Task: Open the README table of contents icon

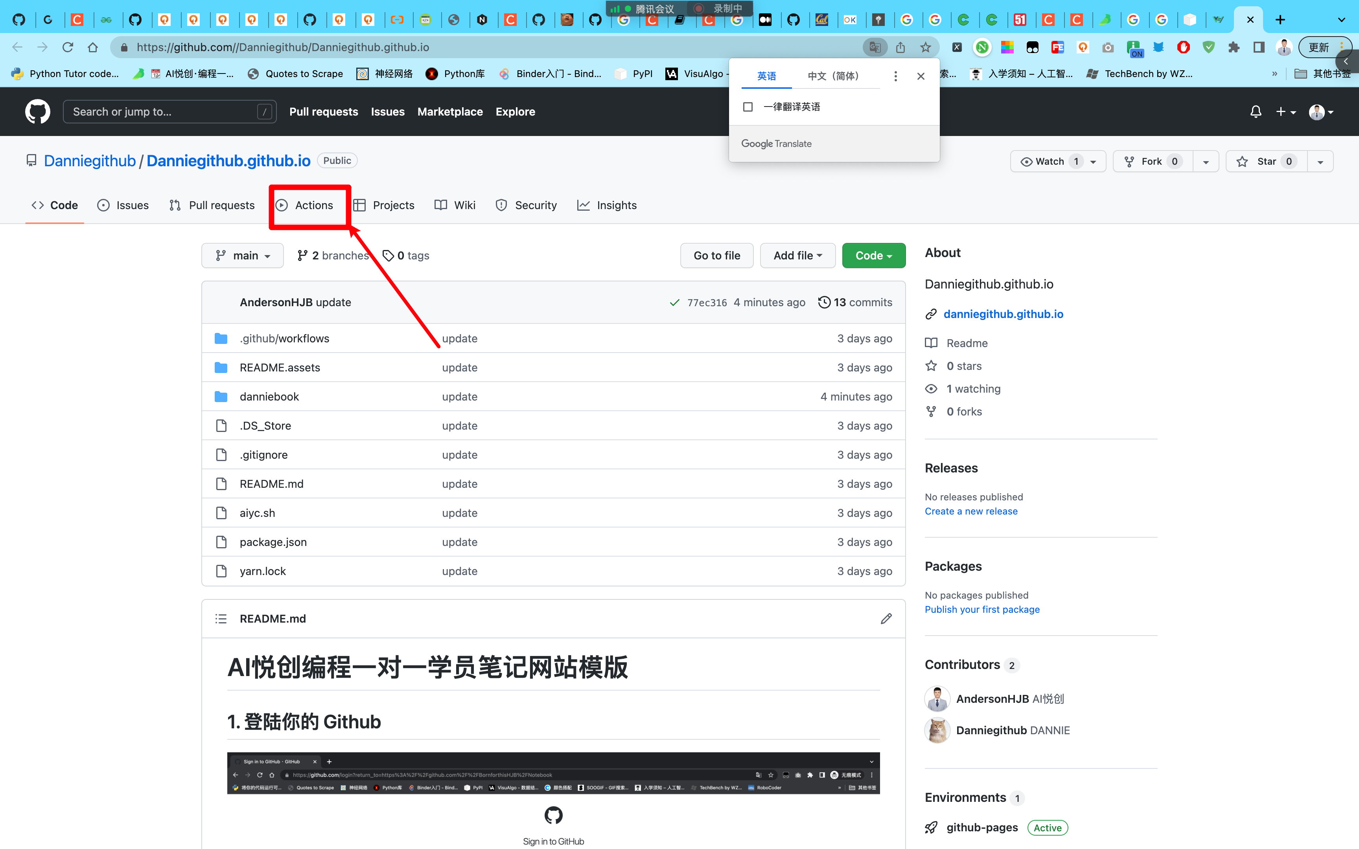Action: coord(221,618)
